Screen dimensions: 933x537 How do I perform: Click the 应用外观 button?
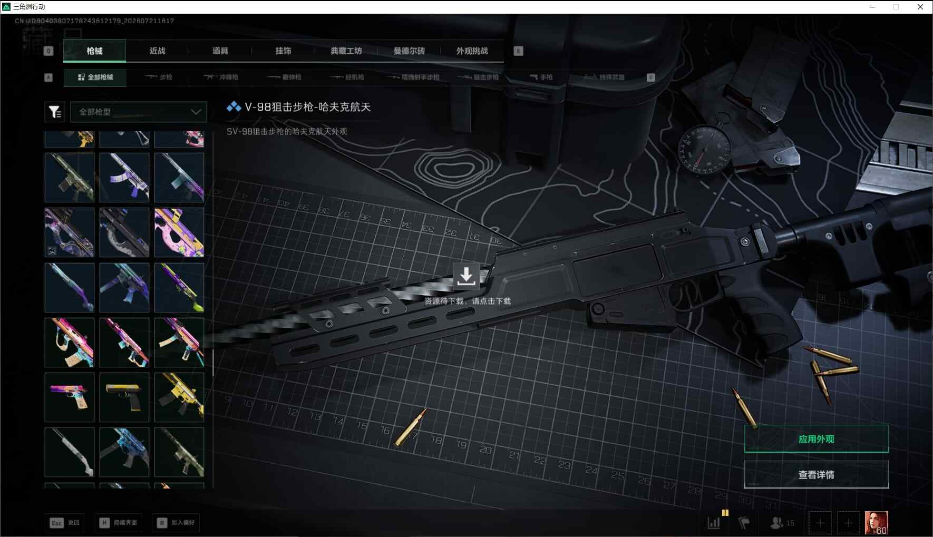tap(816, 439)
